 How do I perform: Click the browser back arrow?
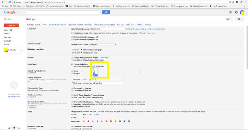tap(3, 2)
